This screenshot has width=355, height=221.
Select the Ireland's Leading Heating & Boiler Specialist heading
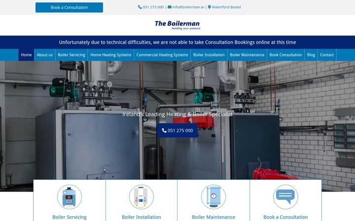177,114
